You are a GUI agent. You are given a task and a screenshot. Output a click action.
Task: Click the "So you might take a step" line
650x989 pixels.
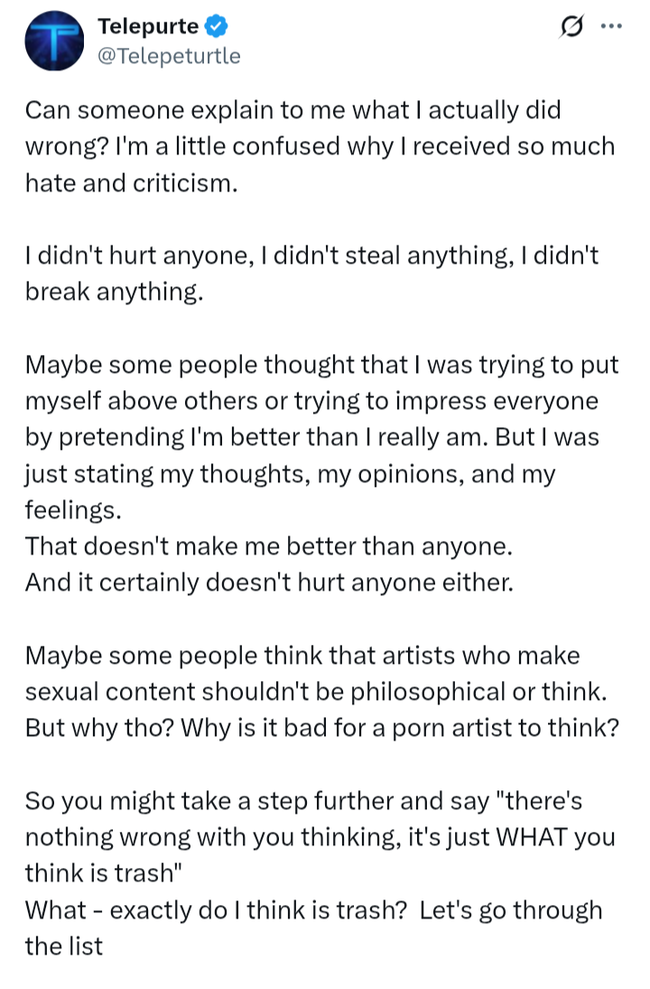(x=303, y=802)
